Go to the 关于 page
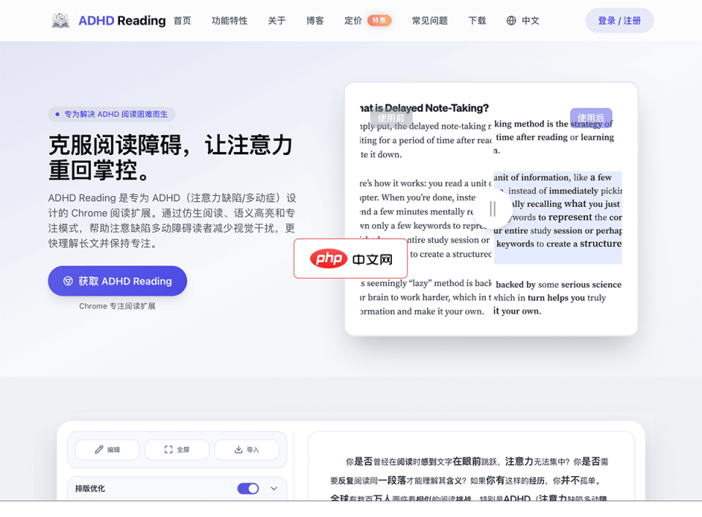This screenshot has width=702, height=517. pos(276,20)
